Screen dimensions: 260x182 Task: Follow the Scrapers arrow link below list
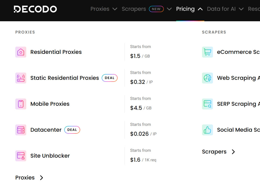click(x=219, y=152)
